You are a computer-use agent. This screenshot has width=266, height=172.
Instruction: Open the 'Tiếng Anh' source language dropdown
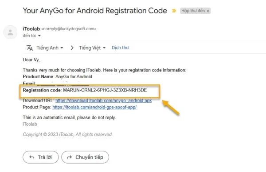50,48
